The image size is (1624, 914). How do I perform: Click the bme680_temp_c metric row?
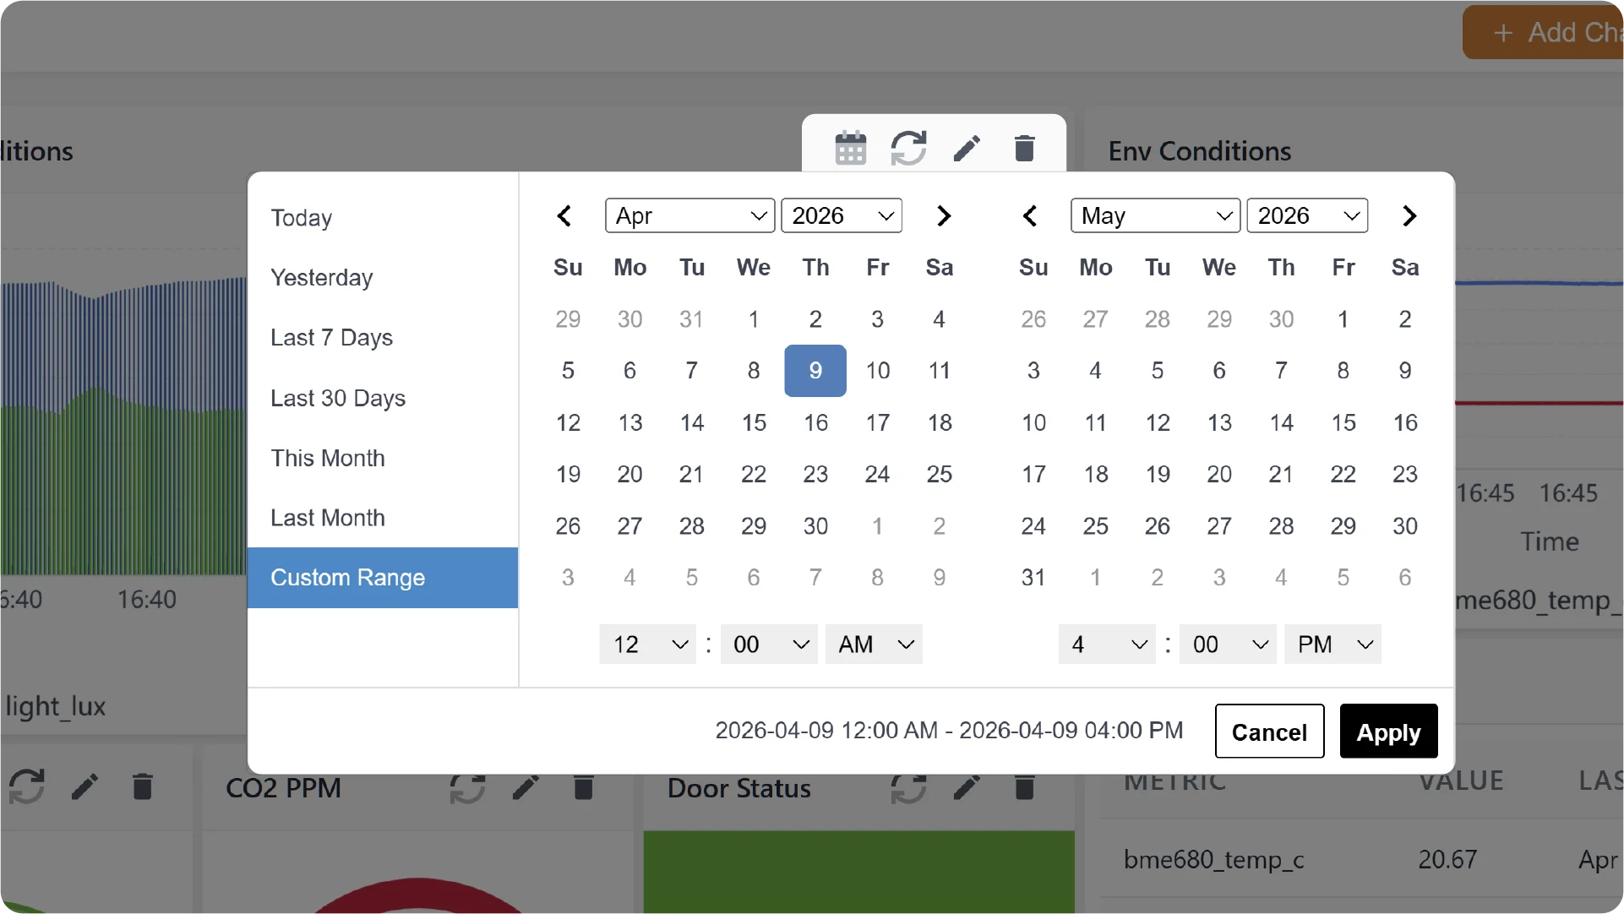point(1361,860)
